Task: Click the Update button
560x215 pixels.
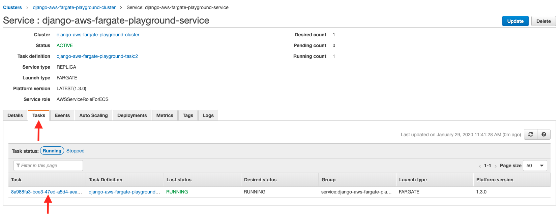Action: (x=515, y=21)
